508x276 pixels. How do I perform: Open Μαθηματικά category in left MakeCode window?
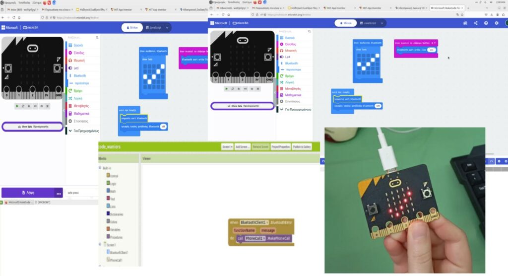(x=82, y=114)
